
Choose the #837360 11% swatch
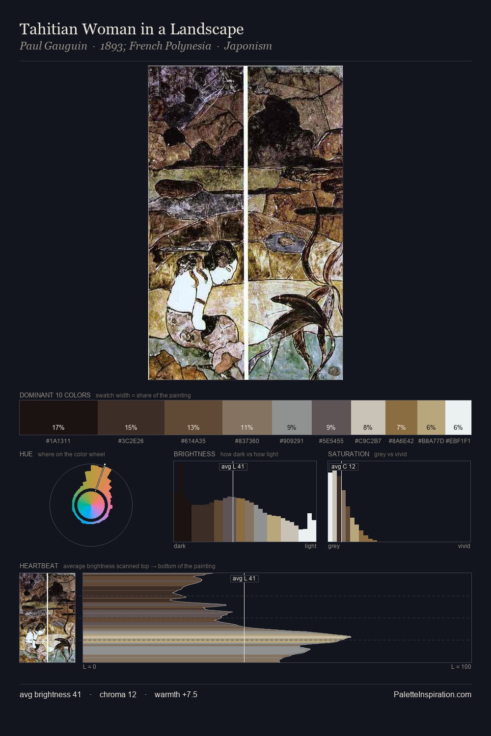pos(247,418)
